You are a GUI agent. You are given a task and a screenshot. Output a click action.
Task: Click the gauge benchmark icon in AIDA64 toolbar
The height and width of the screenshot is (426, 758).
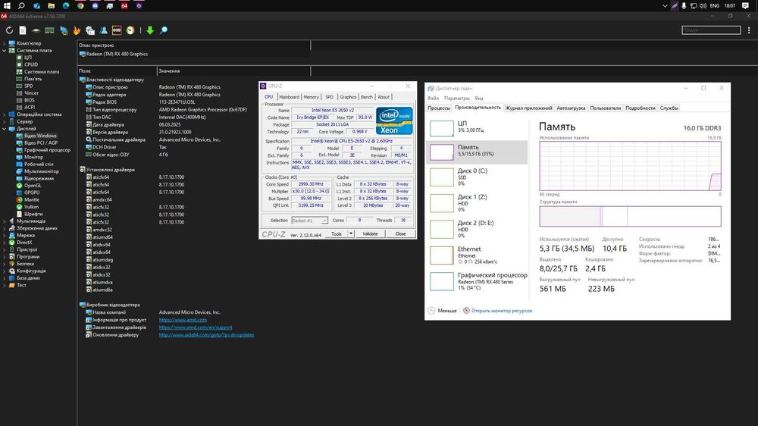[x=130, y=30]
